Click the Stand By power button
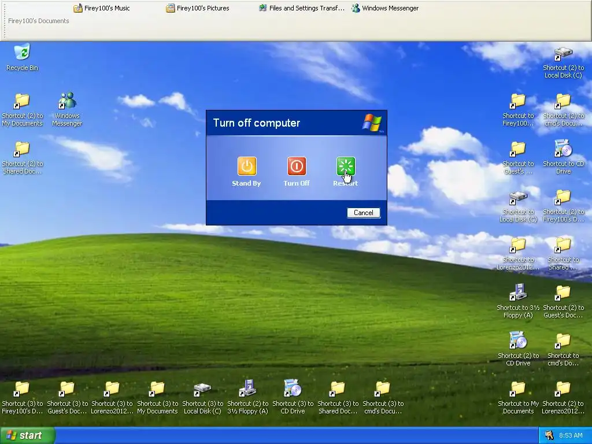 point(247,166)
